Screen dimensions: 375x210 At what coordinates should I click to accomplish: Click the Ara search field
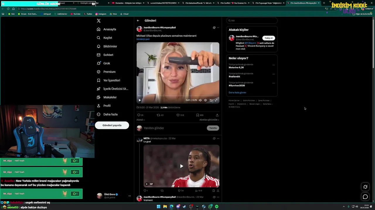click(252, 20)
